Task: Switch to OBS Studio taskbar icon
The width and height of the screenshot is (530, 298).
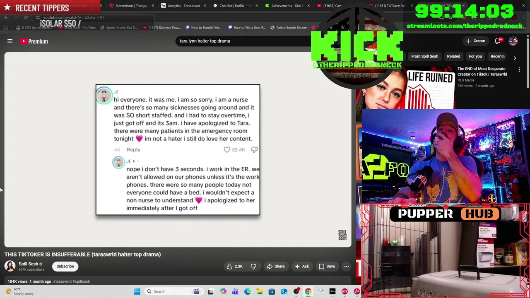Action: point(296,291)
